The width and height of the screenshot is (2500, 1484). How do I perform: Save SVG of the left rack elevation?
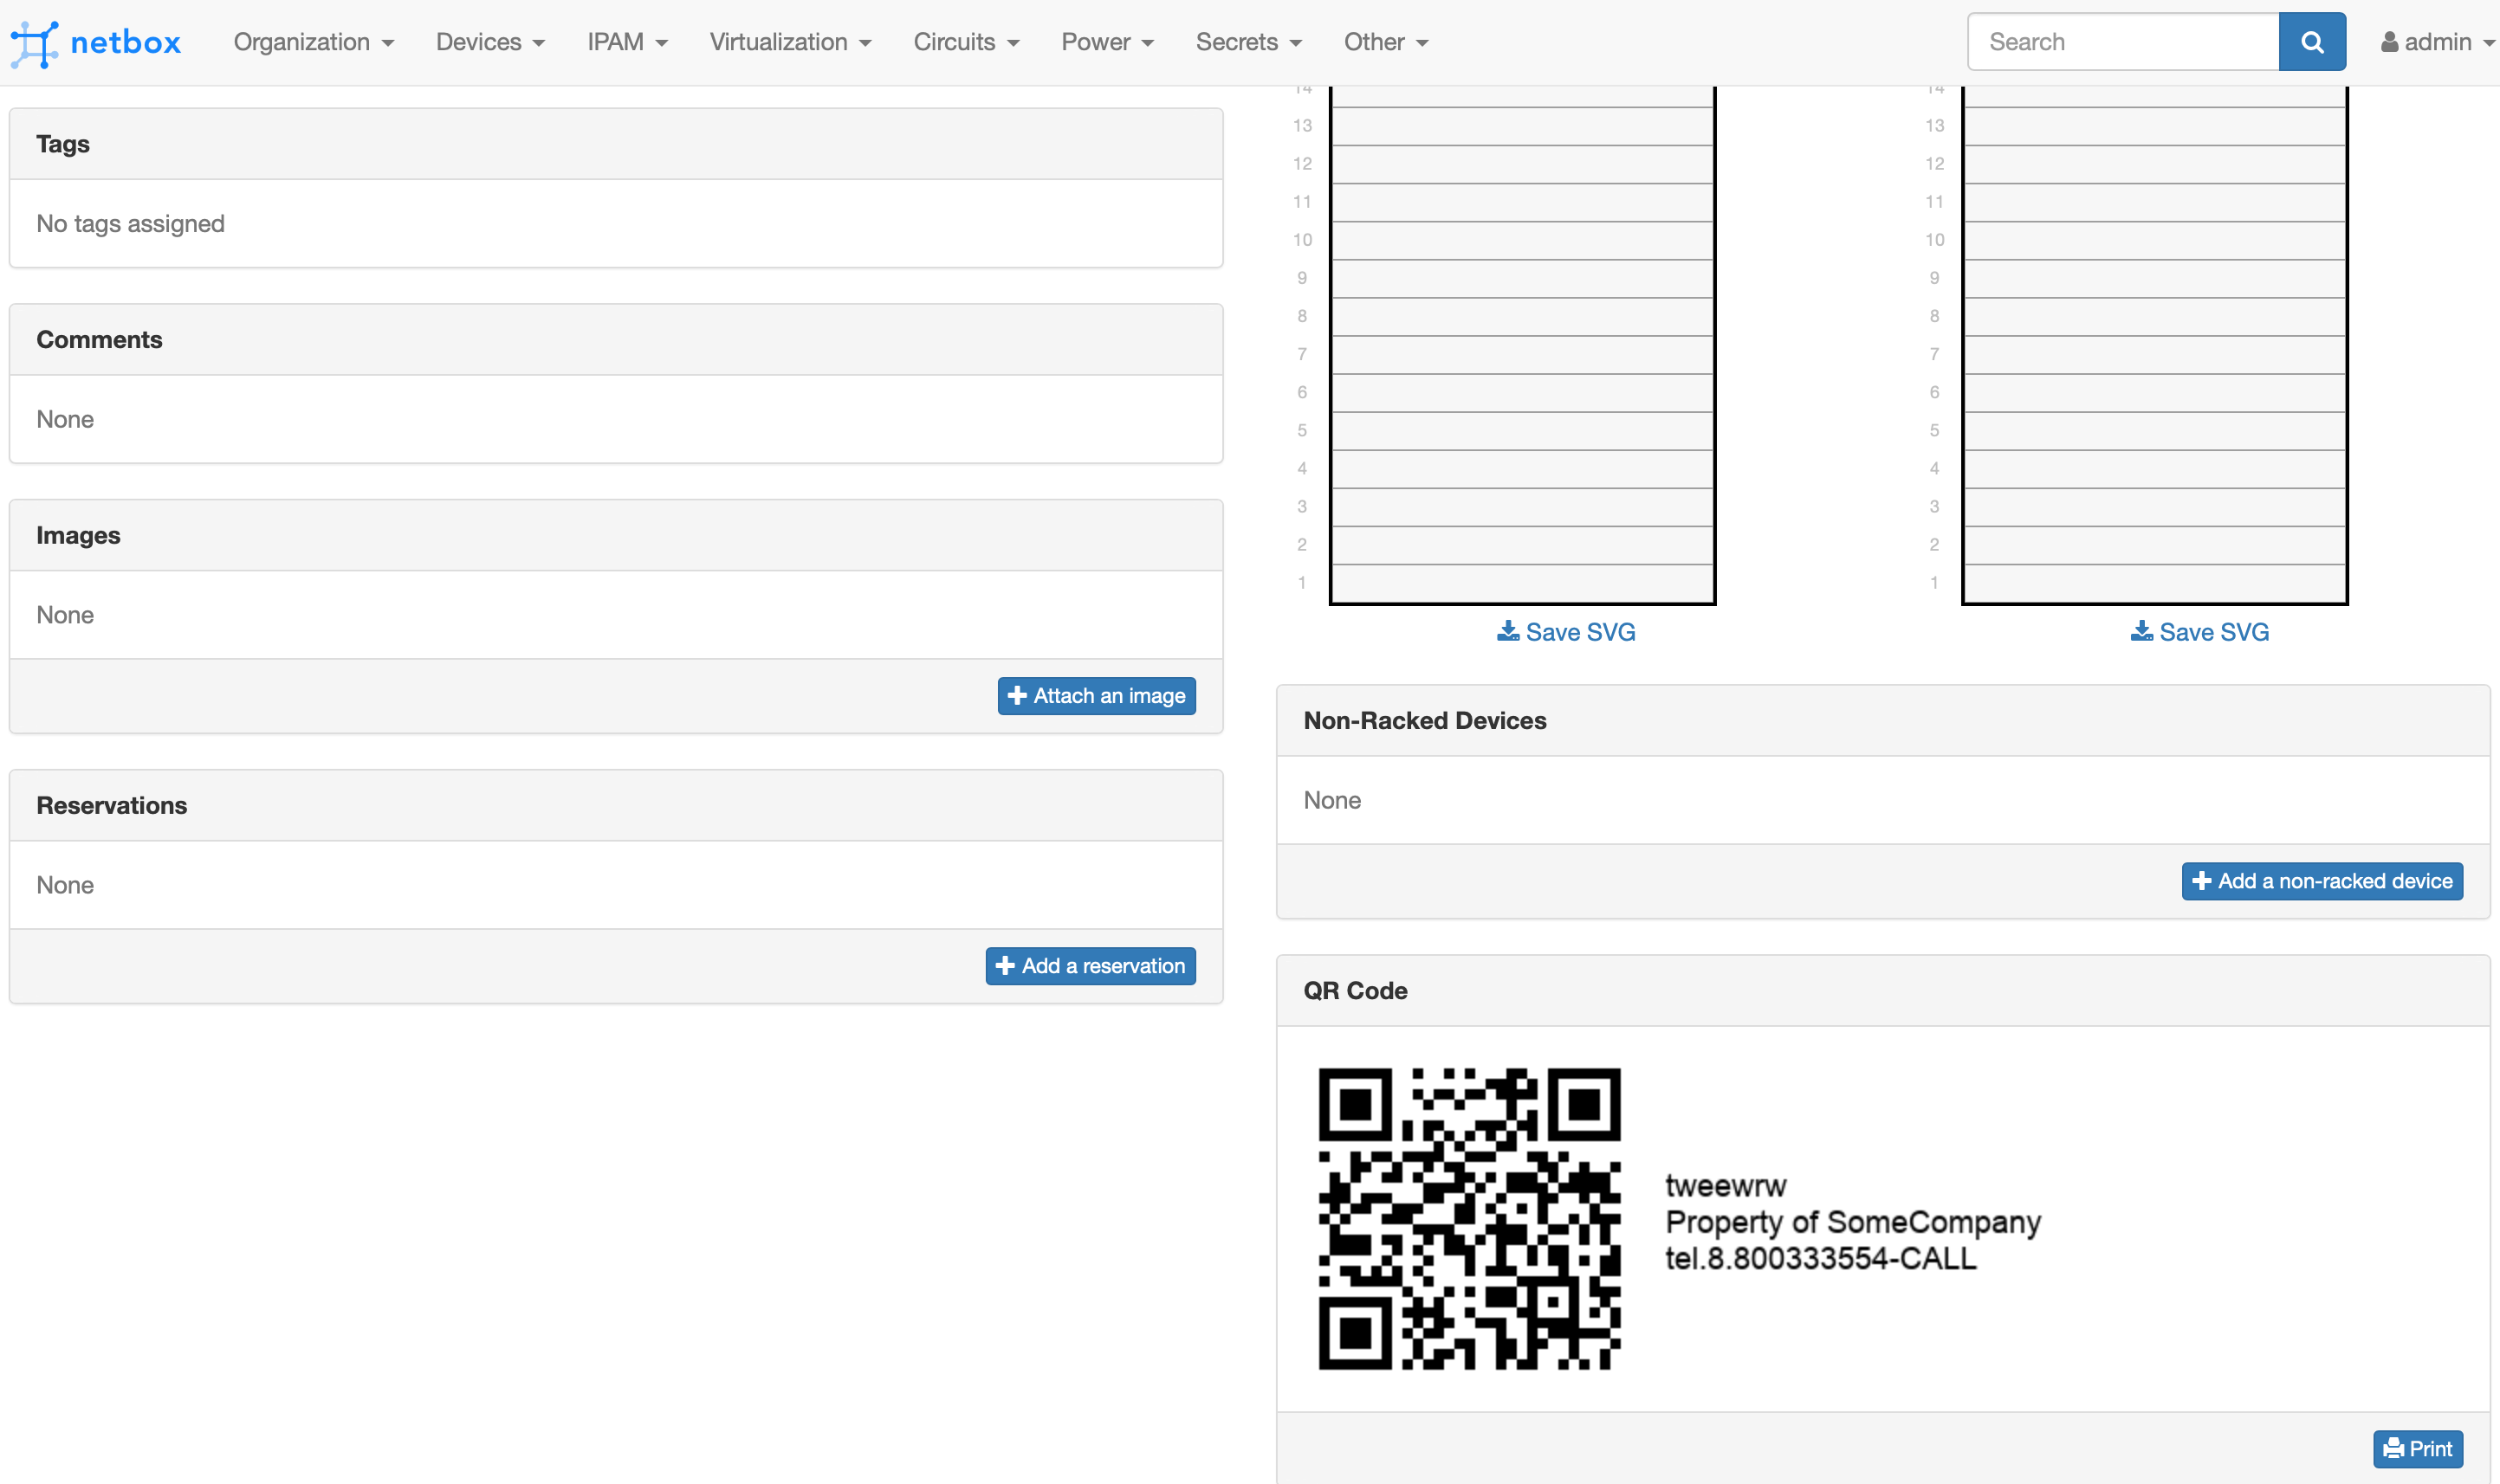click(x=1565, y=632)
